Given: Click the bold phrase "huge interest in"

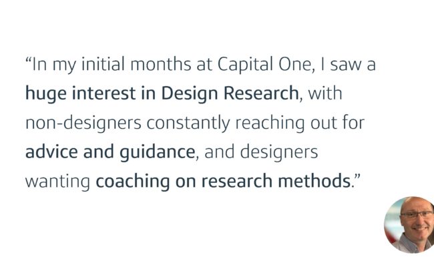Looking at the screenshot, I should click(x=91, y=93).
